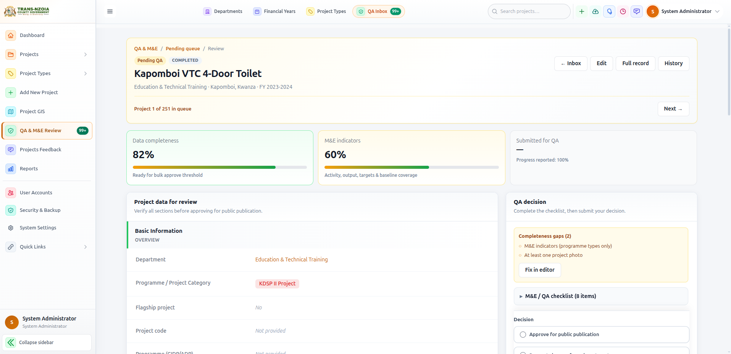Click the Collapse sidebar arrows icon

pos(11,343)
